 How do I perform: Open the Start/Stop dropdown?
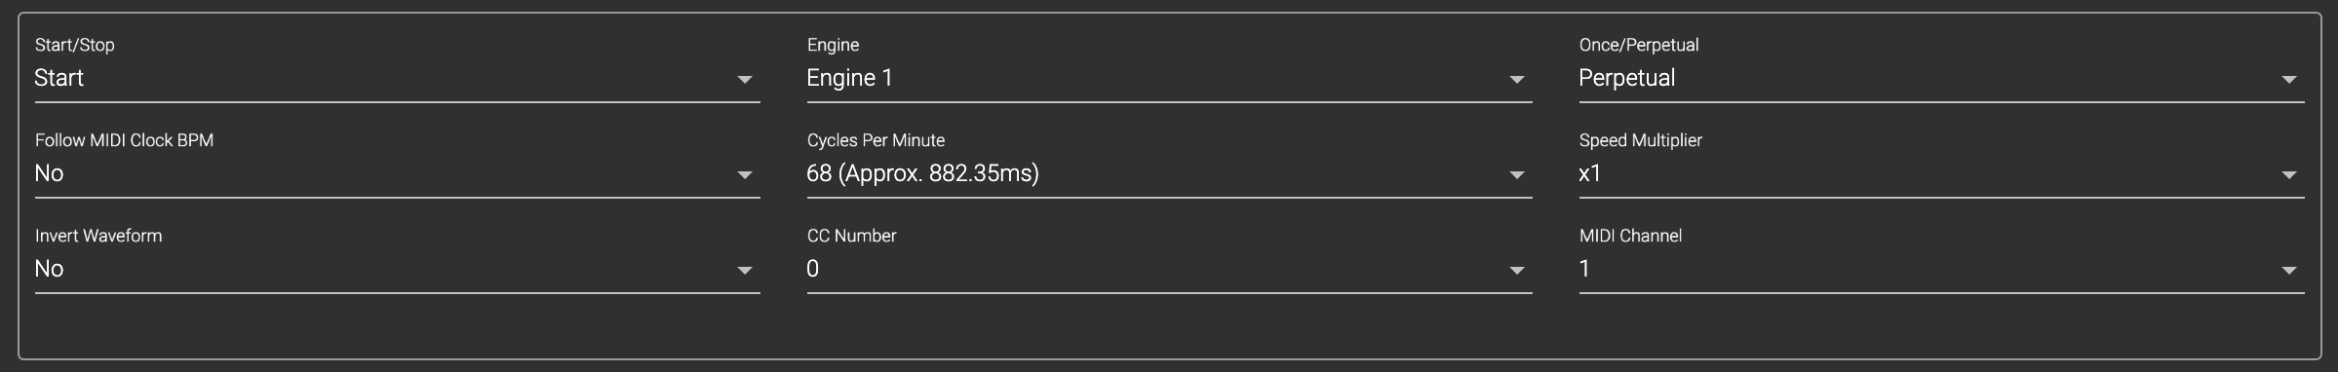(398, 78)
